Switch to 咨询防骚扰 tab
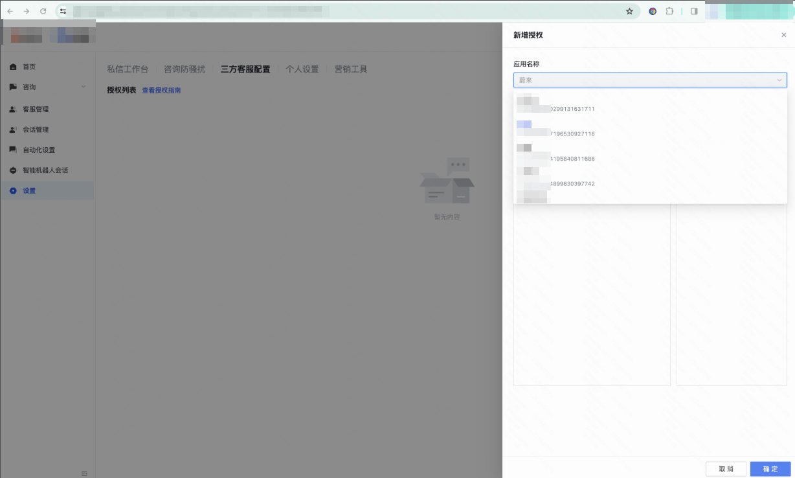 tap(185, 69)
